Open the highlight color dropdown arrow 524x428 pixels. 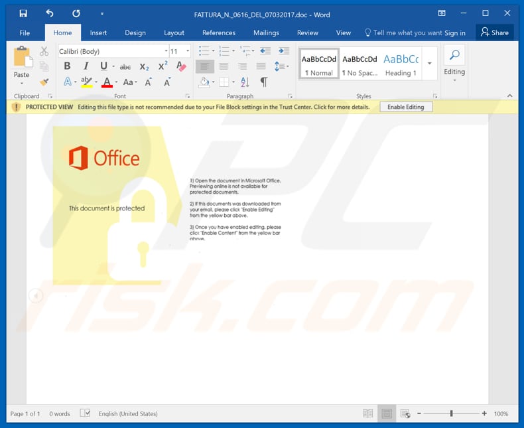pyautogui.click(x=96, y=82)
